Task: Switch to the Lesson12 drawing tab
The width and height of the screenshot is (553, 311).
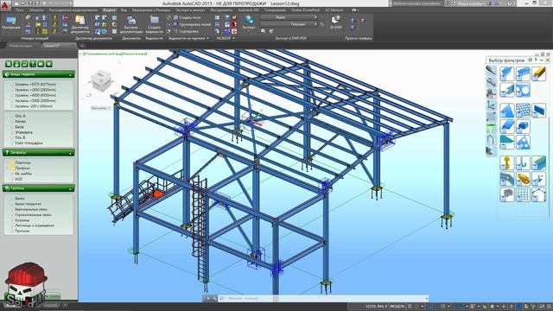Action: point(58,46)
